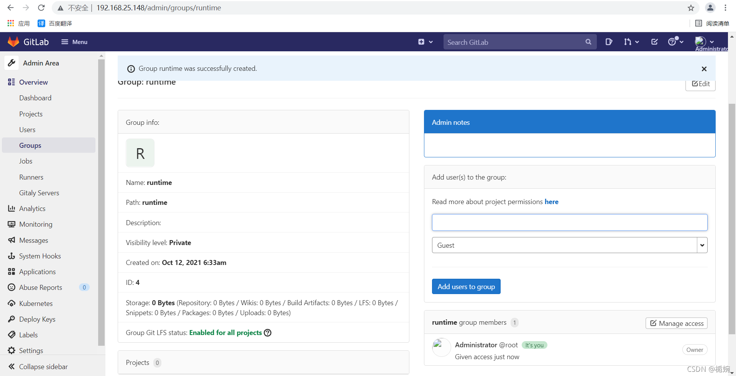Go to Dashboard in sidebar

tap(35, 98)
